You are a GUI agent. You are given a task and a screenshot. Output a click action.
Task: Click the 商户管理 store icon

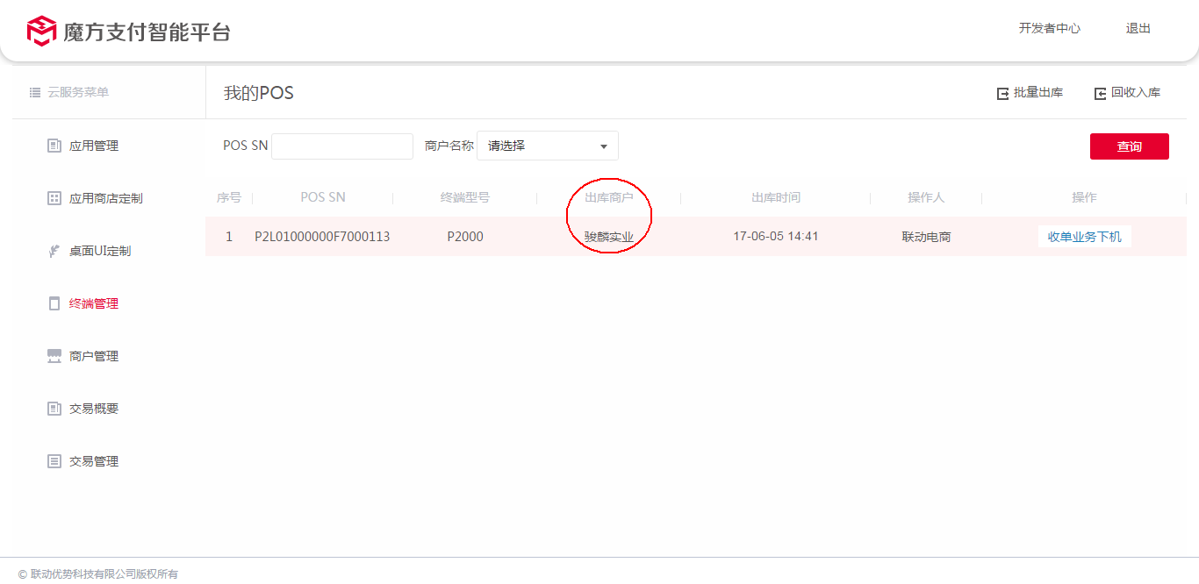54,356
